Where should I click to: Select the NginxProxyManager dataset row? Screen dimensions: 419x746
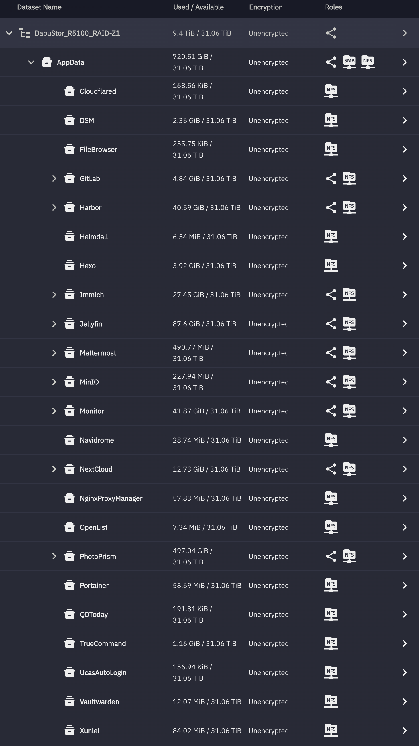click(x=111, y=498)
